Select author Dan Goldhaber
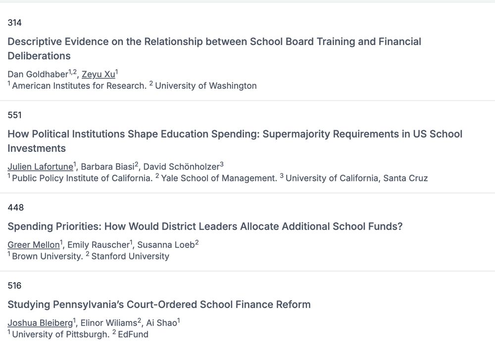Screen dimensions: 495x353 pos(38,74)
